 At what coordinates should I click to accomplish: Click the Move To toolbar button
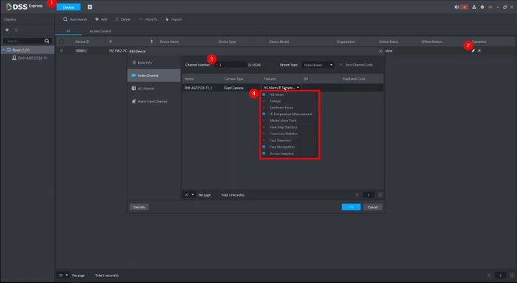tap(148, 19)
